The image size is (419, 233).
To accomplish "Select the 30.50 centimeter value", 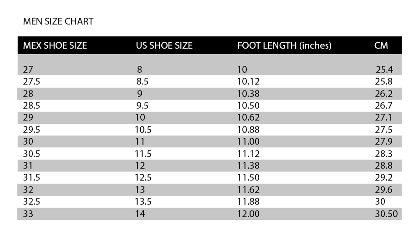I will click(386, 213).
